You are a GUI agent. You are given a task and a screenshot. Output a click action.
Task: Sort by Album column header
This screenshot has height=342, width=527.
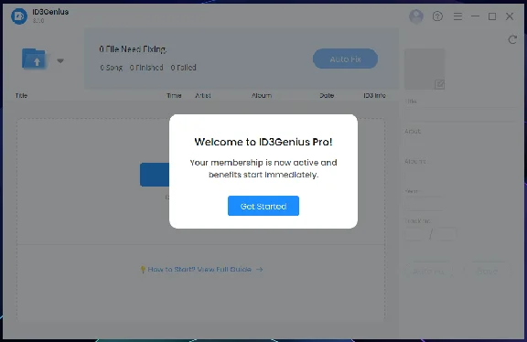click(x=262, y=95)
